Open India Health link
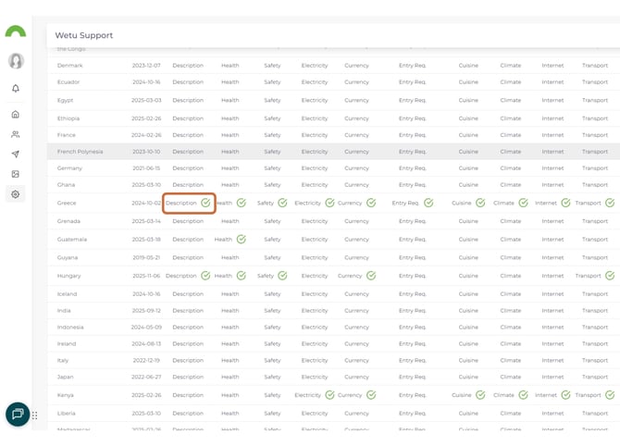The height and width of the screenshot is (446, 620). pyautogui.click(x=230, y=310)
